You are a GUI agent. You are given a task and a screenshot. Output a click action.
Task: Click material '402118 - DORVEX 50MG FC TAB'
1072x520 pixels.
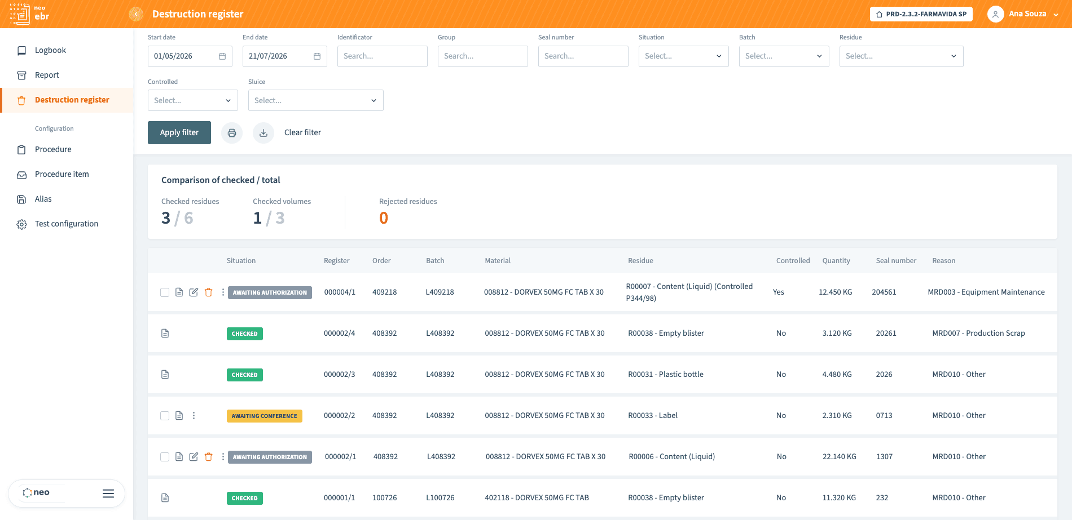click(537, 498)
